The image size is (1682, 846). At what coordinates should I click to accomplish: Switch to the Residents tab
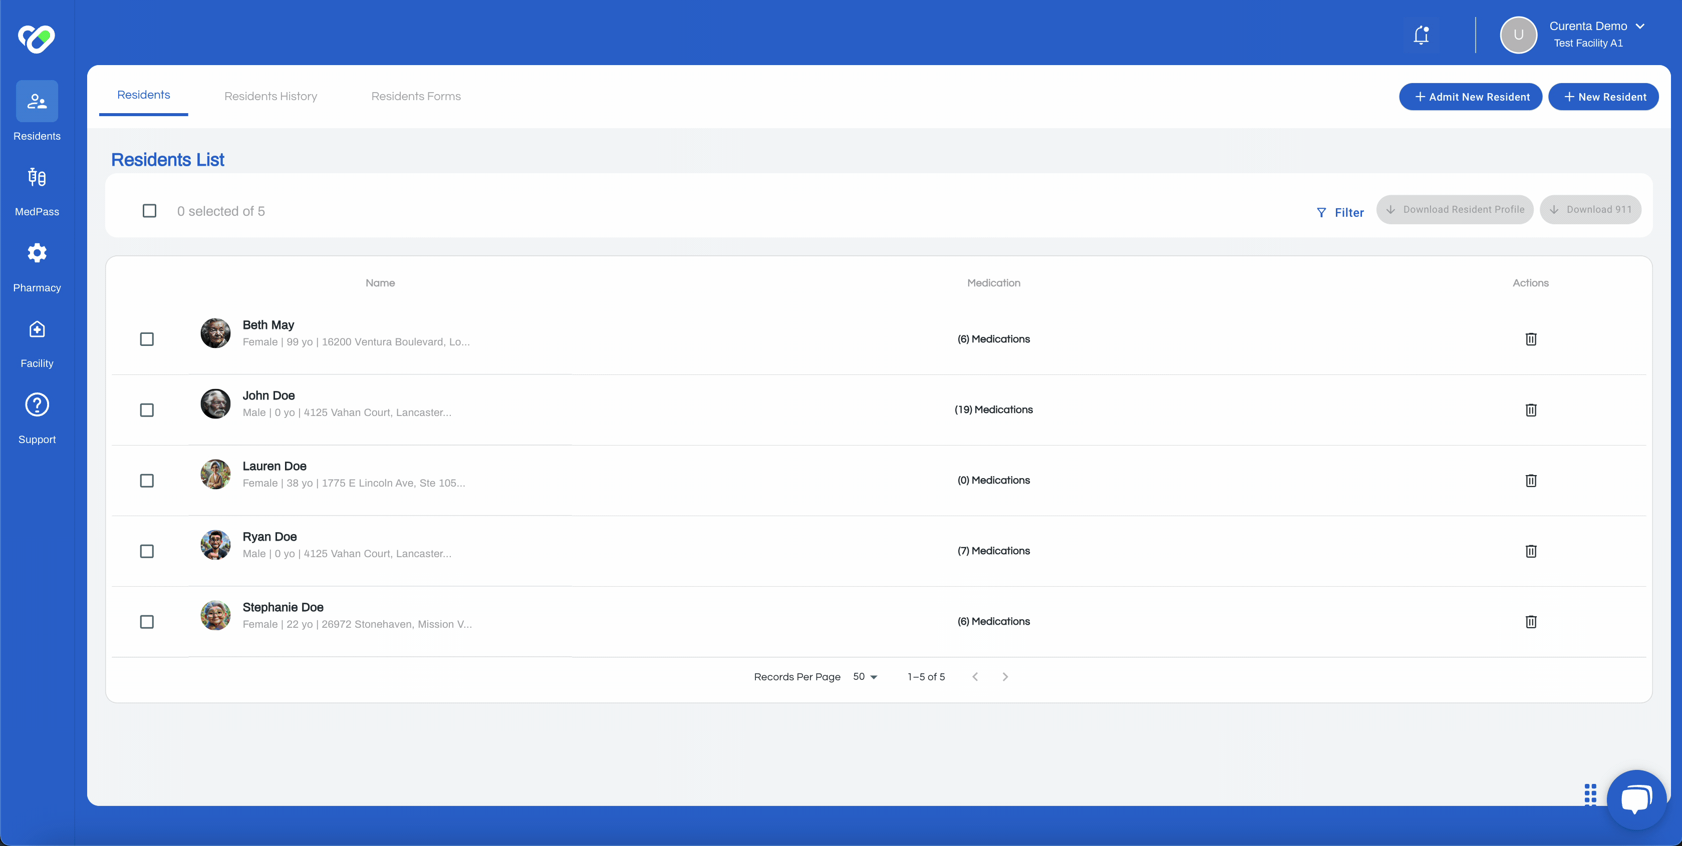(x=144, y=95)
